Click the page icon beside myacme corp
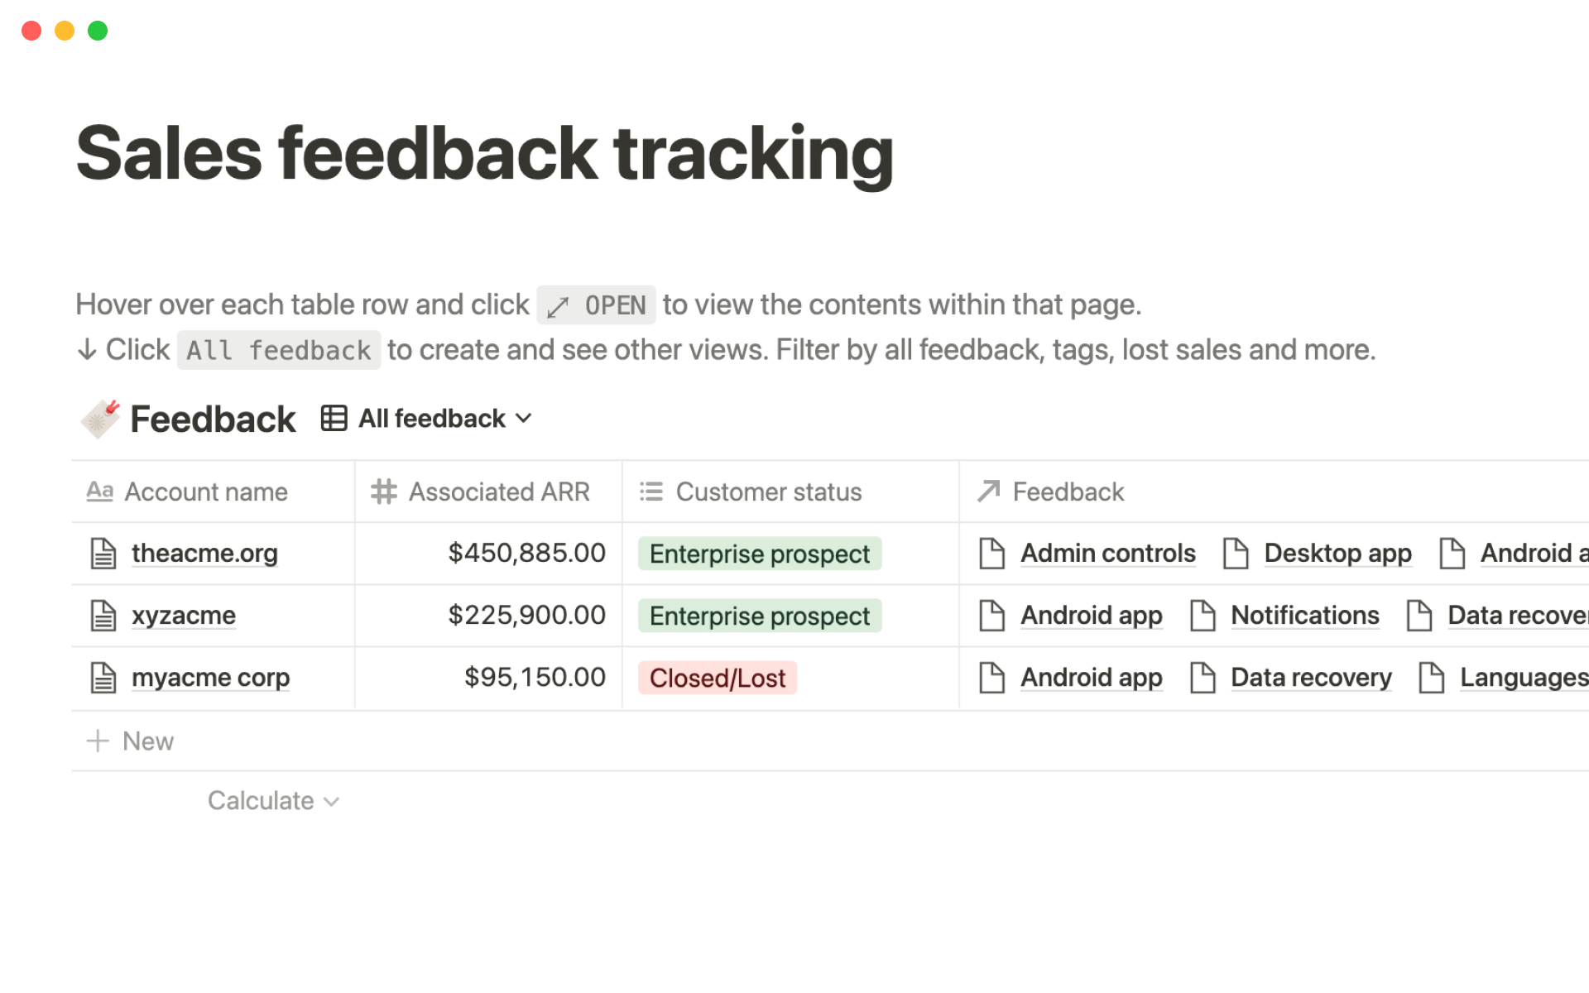This screenshot has height=993, width=1589. click(x=103, y=678)
